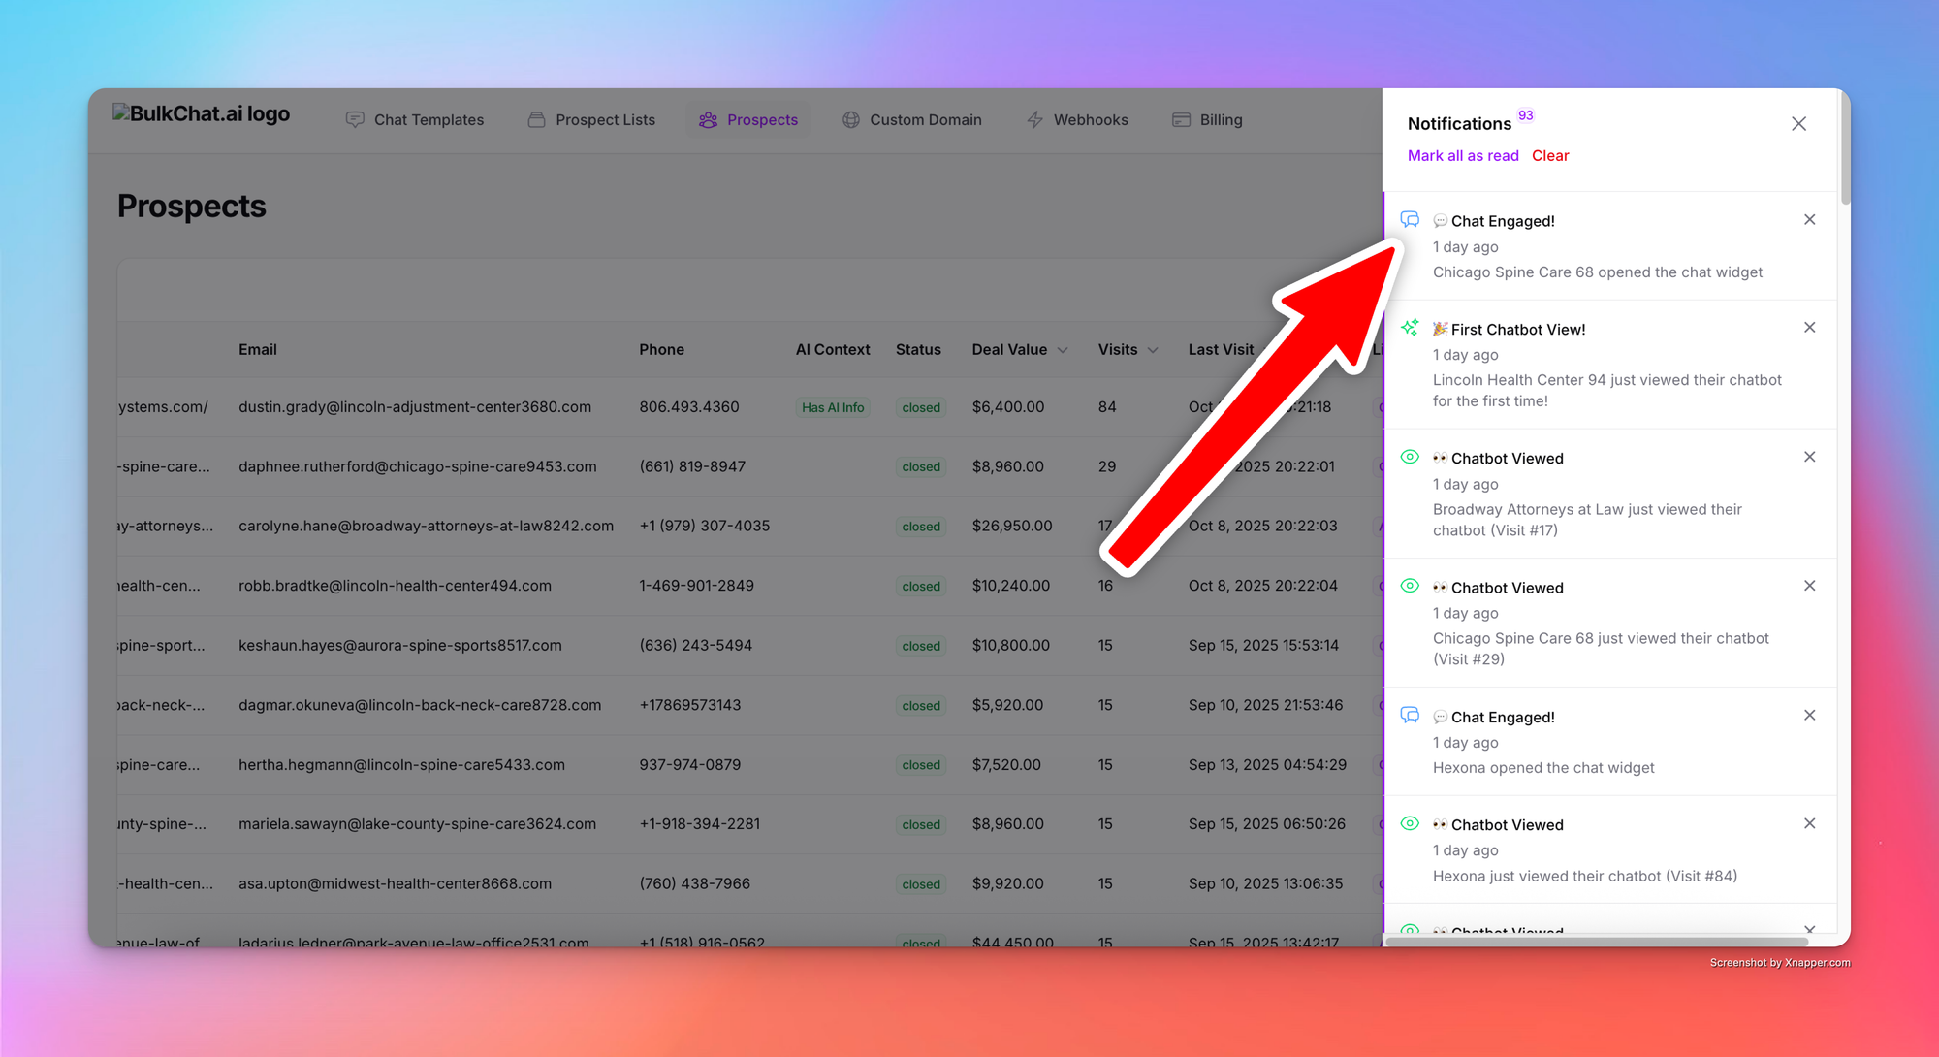The image size is (1939, 1057).
Task: Switch to the Chat Templates tab
Action: point(429,120)
